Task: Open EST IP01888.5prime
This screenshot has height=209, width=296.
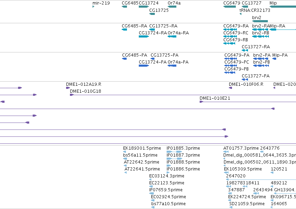Action: point(183,162)
